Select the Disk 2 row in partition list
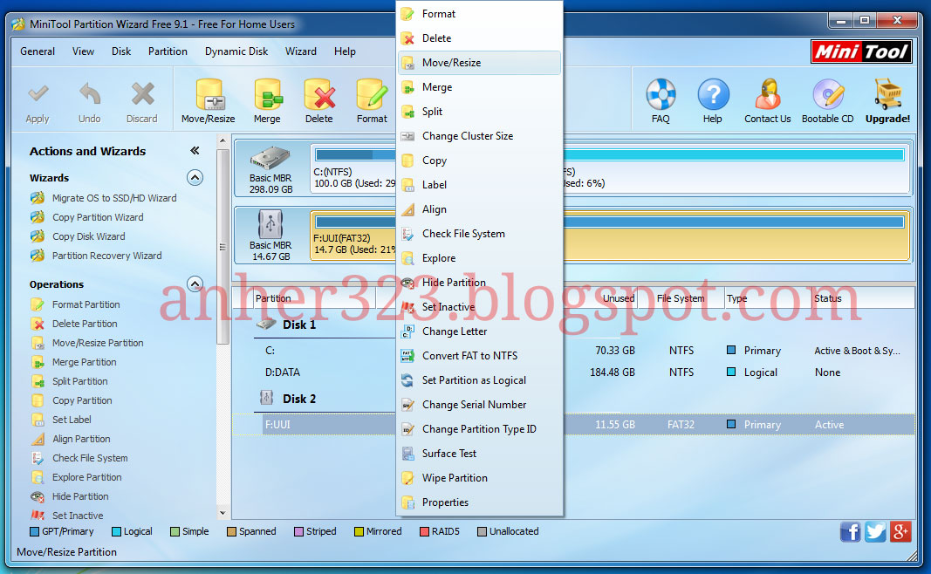This screenshot has width=931, height=574. tap(299, 399)
